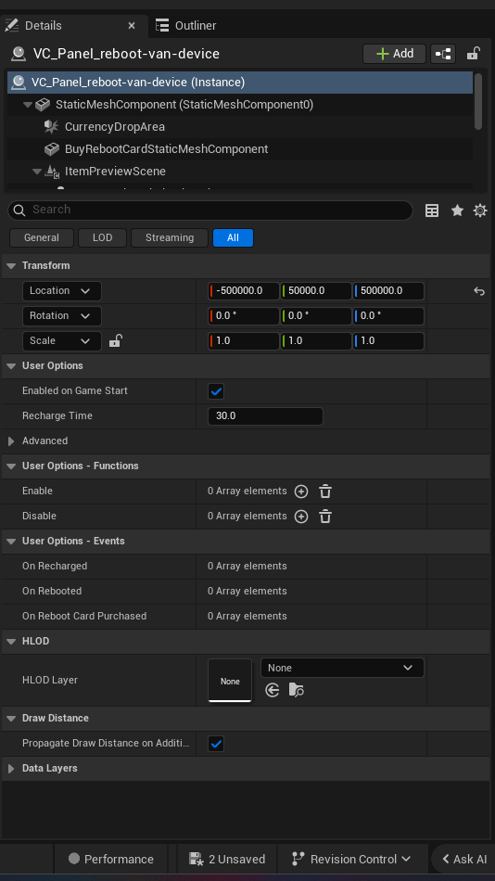Viewport: 495px width, 881px height.
Task: Add element to Enable array
Action: point(301,492)
